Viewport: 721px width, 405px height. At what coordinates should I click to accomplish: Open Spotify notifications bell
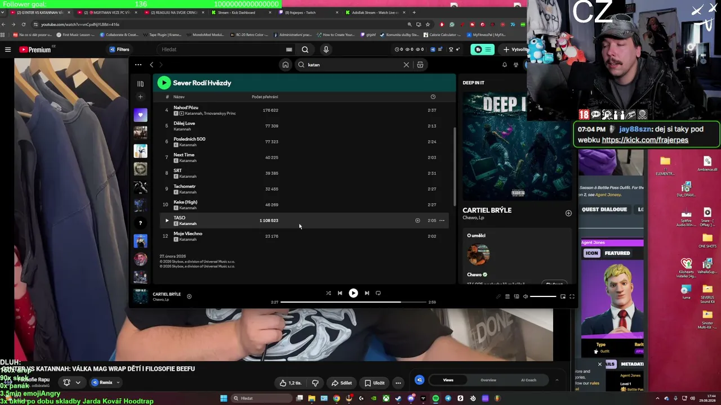click(x=505, y=65)
